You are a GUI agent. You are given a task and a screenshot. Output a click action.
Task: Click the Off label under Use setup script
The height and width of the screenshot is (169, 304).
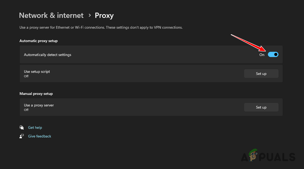tap(26, 76)
